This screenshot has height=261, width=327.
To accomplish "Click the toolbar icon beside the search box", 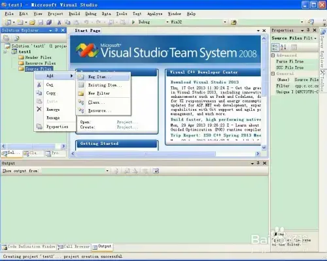I will click(x=311, y=22).
